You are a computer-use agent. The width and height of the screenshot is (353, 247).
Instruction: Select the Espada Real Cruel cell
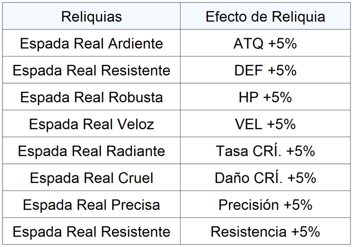91,178
